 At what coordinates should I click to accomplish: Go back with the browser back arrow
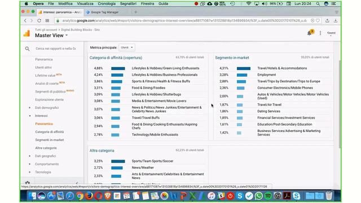click(25, 21)
